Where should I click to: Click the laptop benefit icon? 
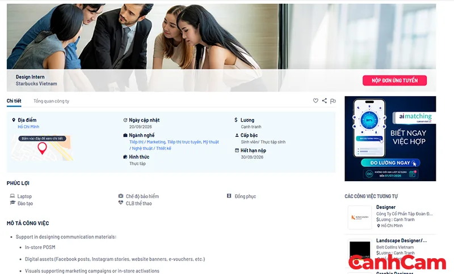pyautogui.click(x=12, y=196)
